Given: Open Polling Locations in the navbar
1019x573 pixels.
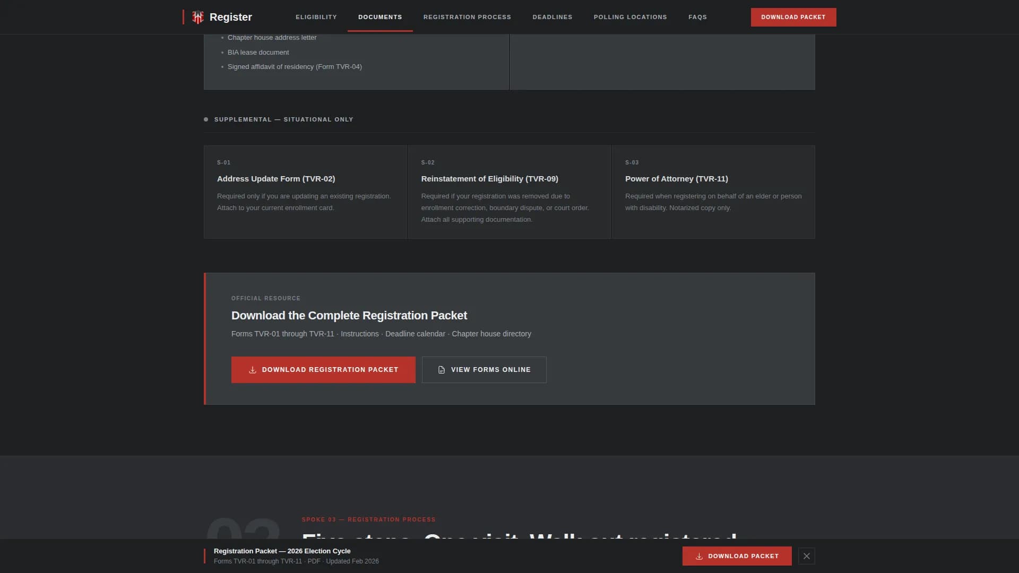Looking at the screenshot, I should point(631,17).
